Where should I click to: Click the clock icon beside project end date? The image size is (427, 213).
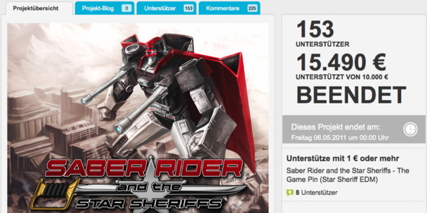pyautogui.click(x=410, y=129)
